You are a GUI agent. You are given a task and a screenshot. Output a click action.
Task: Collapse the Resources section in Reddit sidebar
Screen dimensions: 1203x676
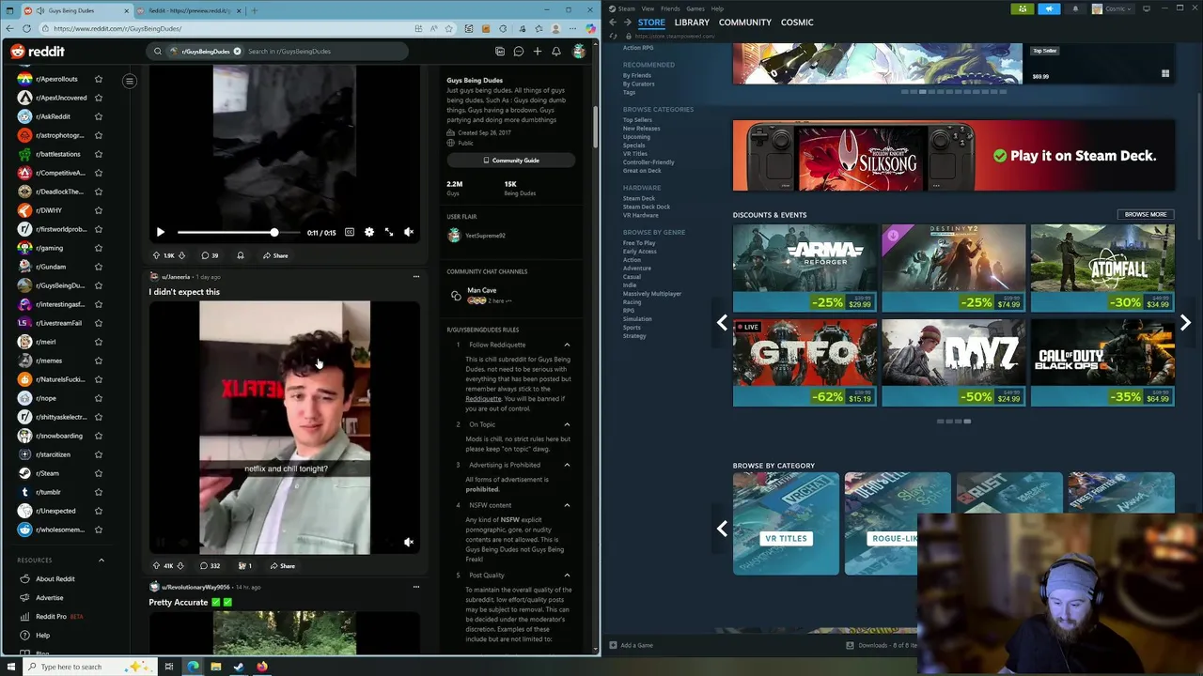point(101,561)
